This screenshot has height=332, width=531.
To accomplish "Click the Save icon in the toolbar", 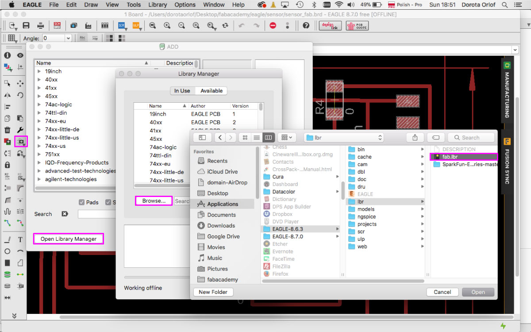I will 26,26.
